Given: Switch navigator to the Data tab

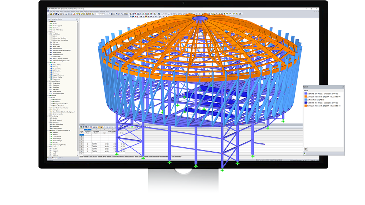Looking at the screenshot, I should click(49, 158).
